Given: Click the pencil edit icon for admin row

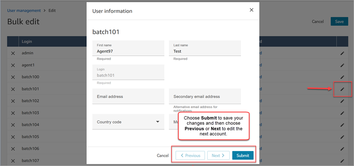Looking at the screenshot, I should coord(342,53).
